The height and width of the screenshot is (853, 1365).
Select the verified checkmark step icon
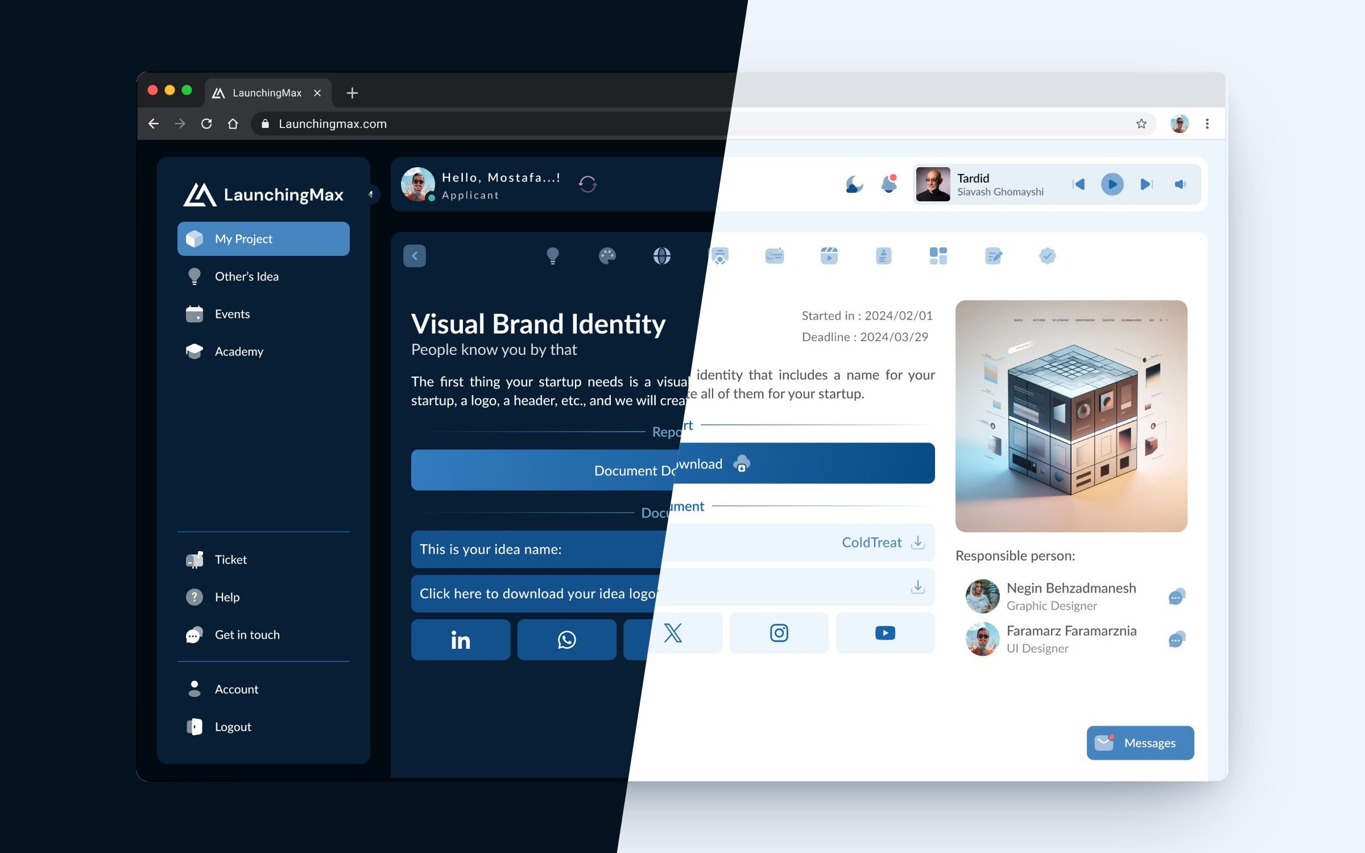pyautogui.click(x=1048, y=256)
